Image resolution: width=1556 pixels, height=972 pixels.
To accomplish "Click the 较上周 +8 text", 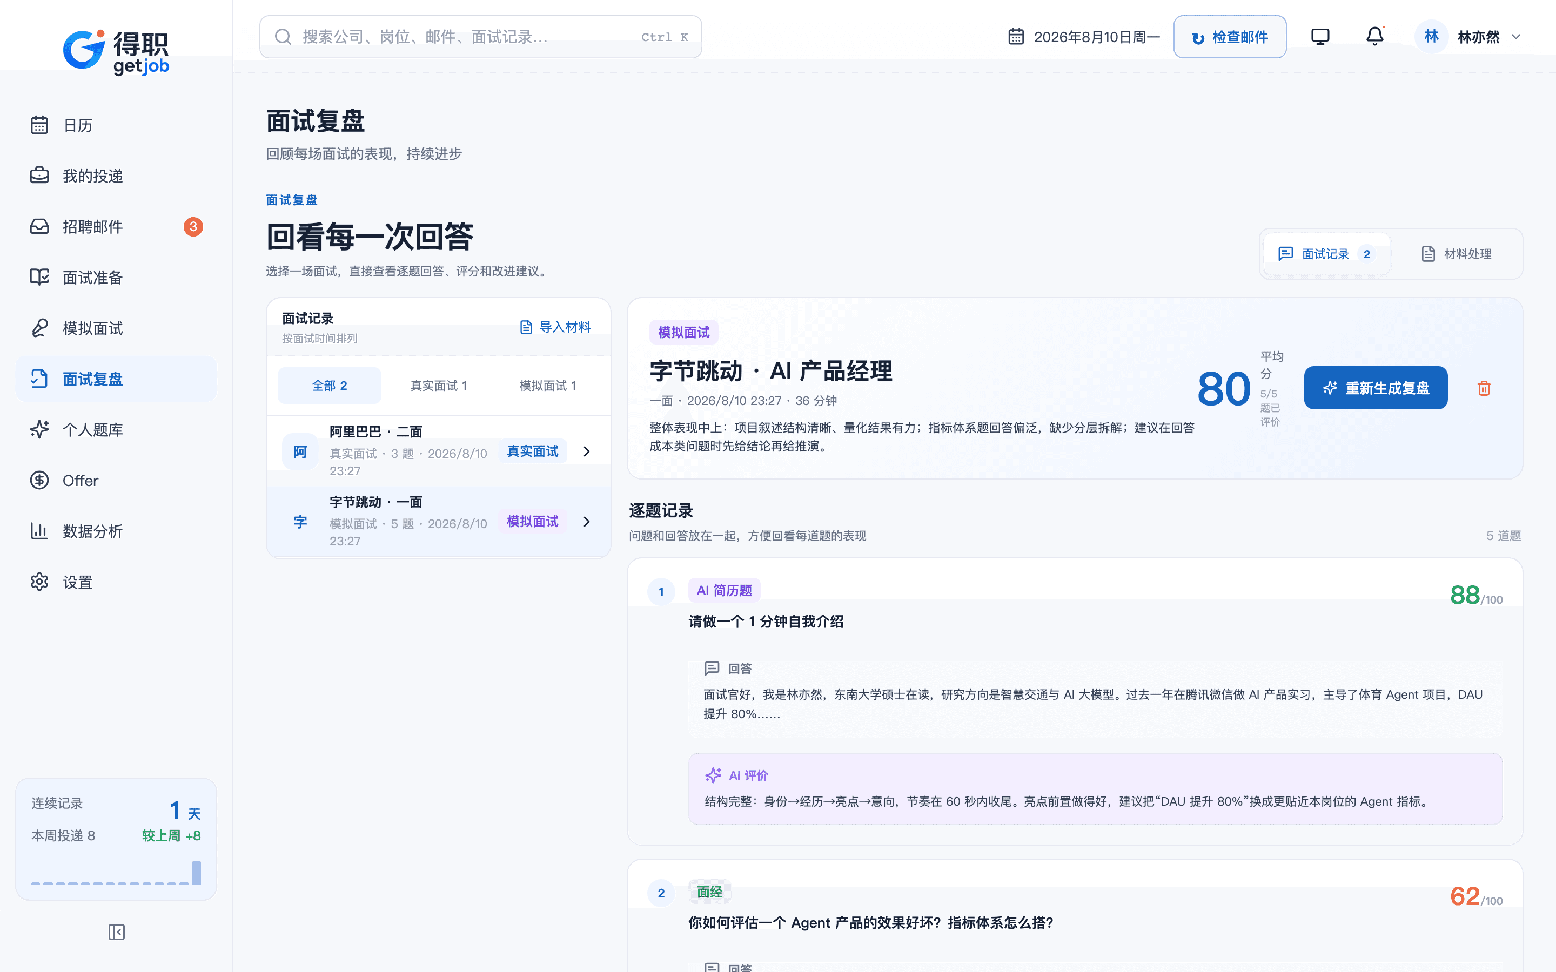I will (171, 836).
